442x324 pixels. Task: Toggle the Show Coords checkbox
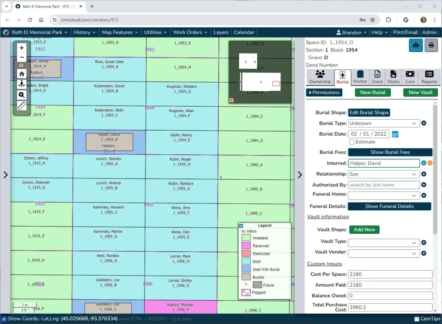click(x=4, y=319)
